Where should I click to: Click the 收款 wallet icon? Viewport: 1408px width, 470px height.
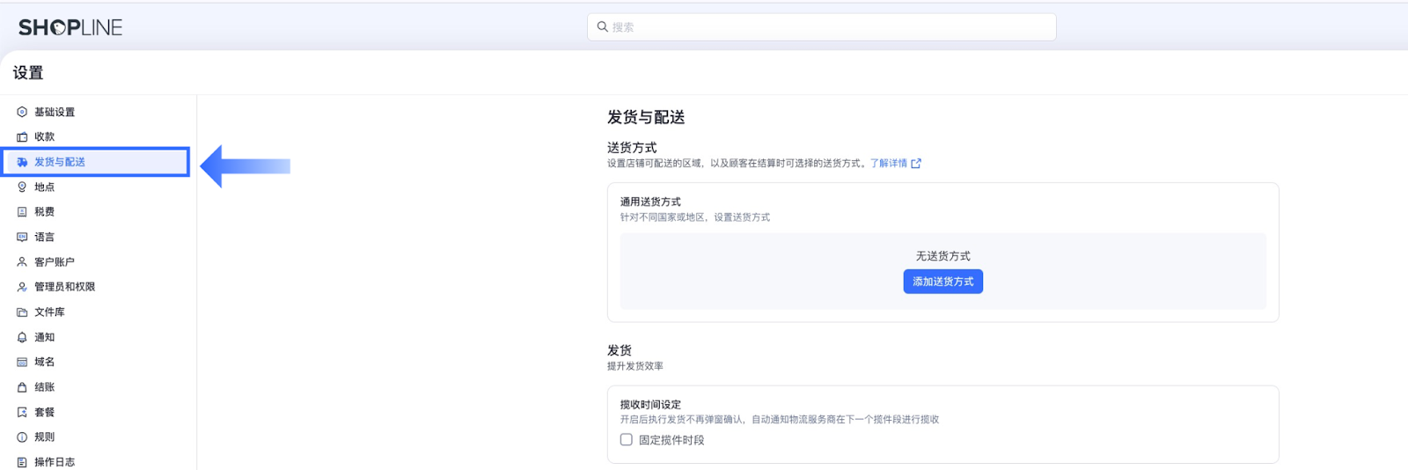(22, 136)
